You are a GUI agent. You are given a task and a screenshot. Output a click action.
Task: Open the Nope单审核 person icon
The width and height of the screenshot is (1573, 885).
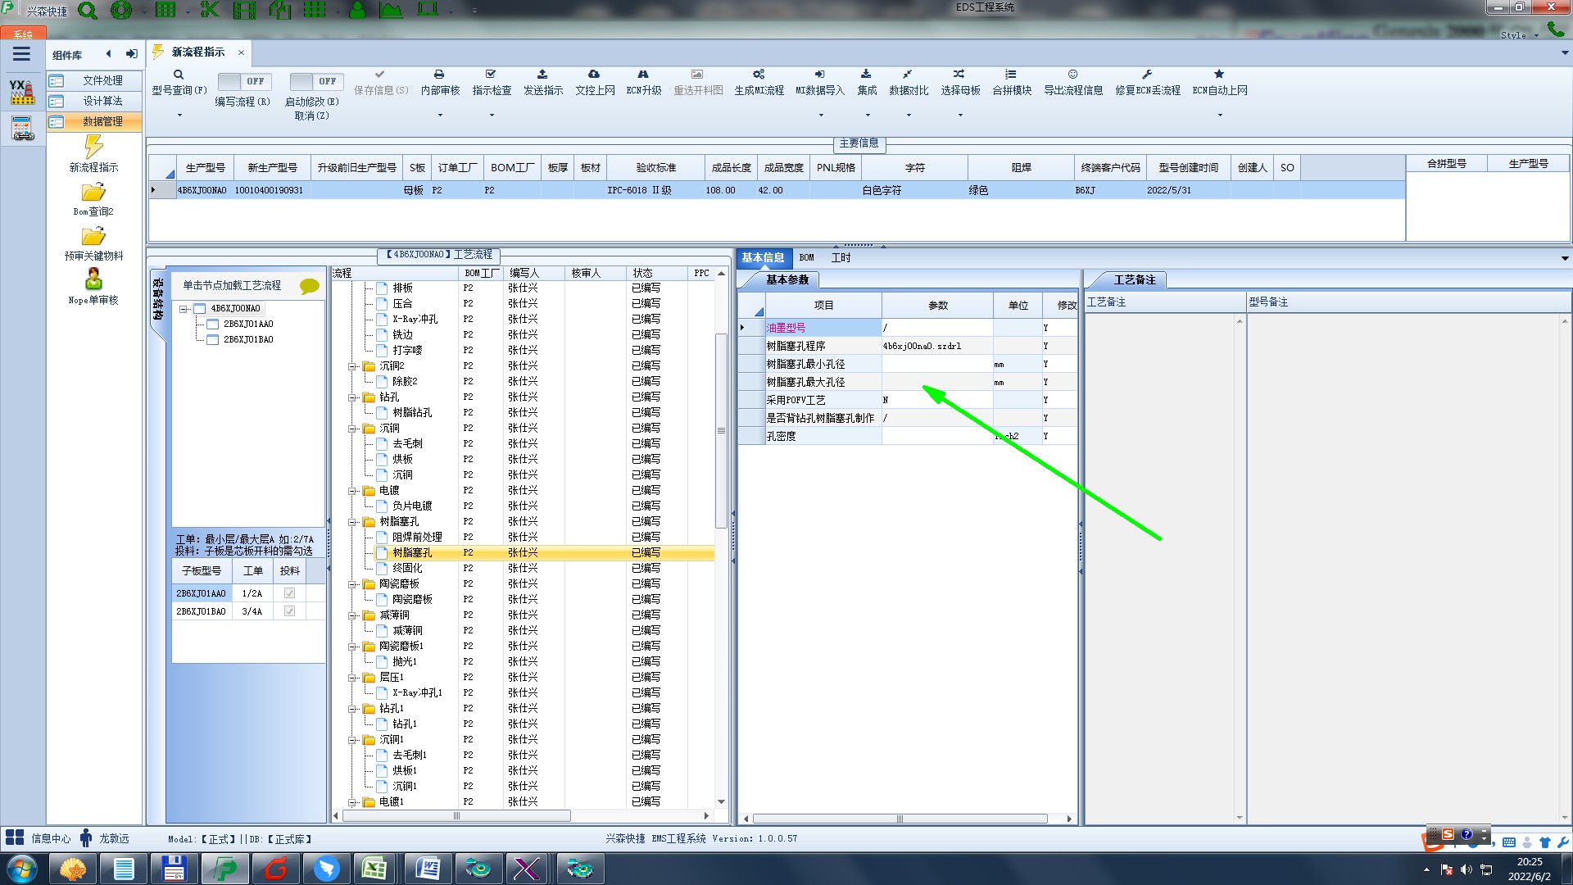93,279
